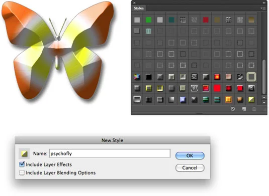
Task: Select the red style with yellow sunburst center
Action: [217, 77]
